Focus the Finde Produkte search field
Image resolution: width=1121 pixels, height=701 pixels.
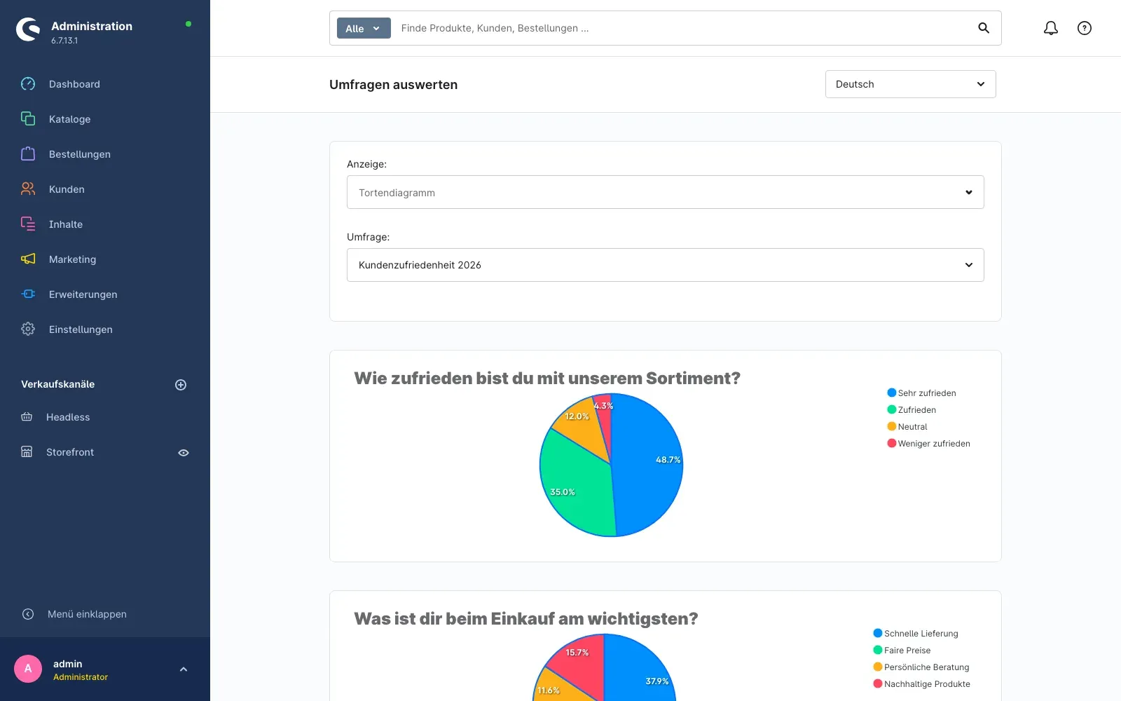[683, 28]
